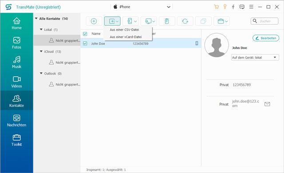Click the add new contact plus button
The width and height of the screenshot is (284, 173).
pos(94,21)
